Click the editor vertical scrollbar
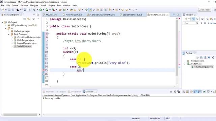216x121 pixels. 177,48
